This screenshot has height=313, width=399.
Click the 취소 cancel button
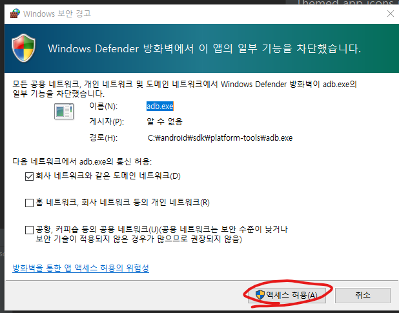coord(363,295)
